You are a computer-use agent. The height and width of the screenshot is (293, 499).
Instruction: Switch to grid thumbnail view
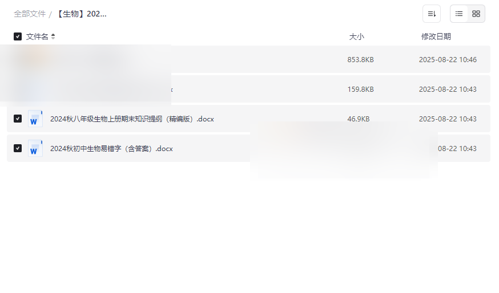click(x=476, y=14)
